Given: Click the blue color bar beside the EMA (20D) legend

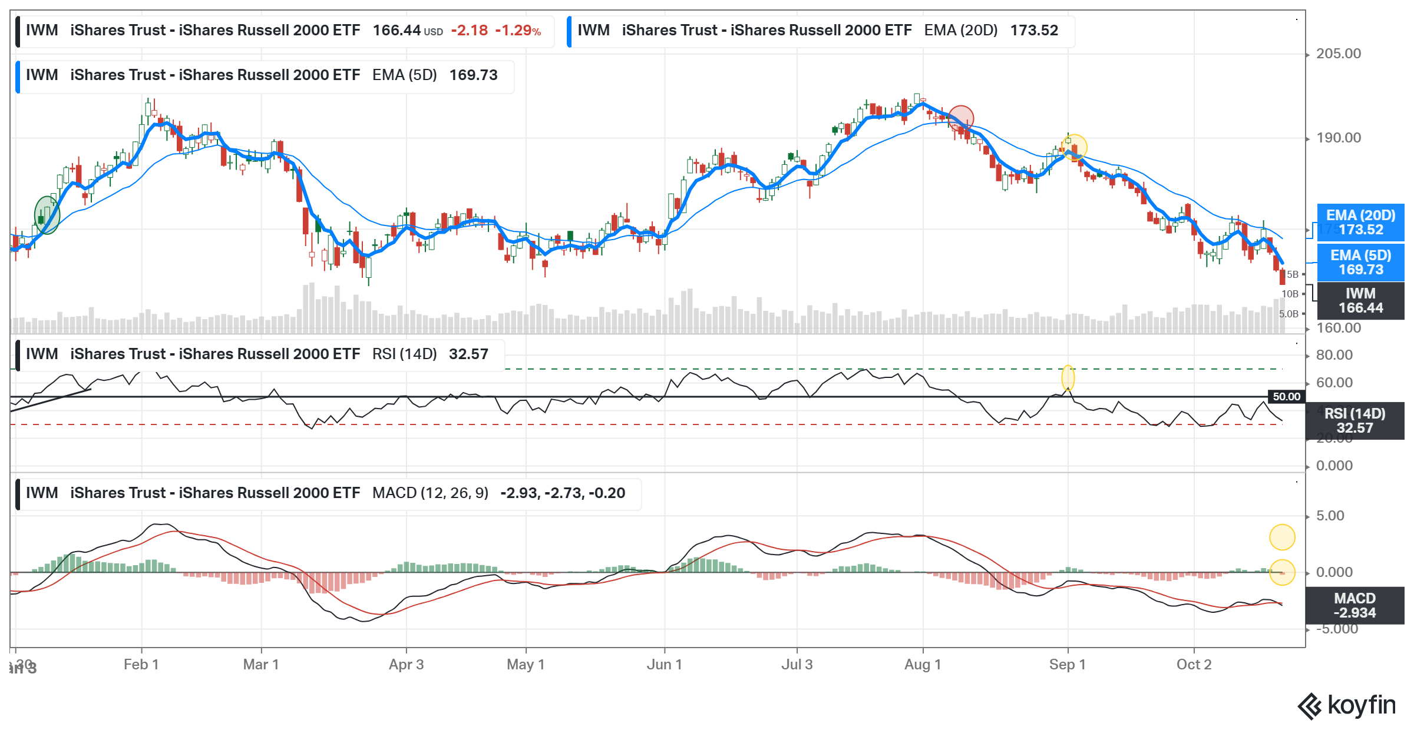Looking at the screenshot, I should (569, 31).
